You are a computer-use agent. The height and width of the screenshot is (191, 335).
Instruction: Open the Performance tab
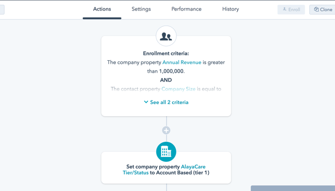[186, 9]
